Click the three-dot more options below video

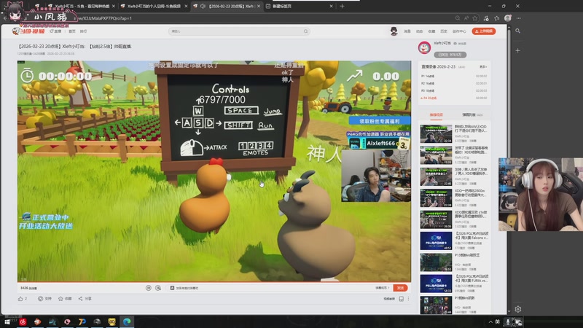(x=408, y=299)
